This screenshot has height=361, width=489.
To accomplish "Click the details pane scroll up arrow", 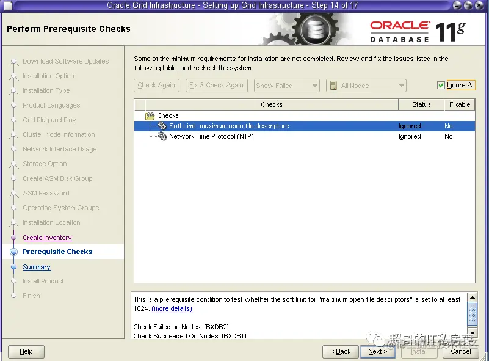I will tap(472, 297).
